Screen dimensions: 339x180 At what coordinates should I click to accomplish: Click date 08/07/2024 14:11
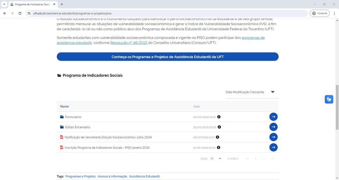[204, 137]
